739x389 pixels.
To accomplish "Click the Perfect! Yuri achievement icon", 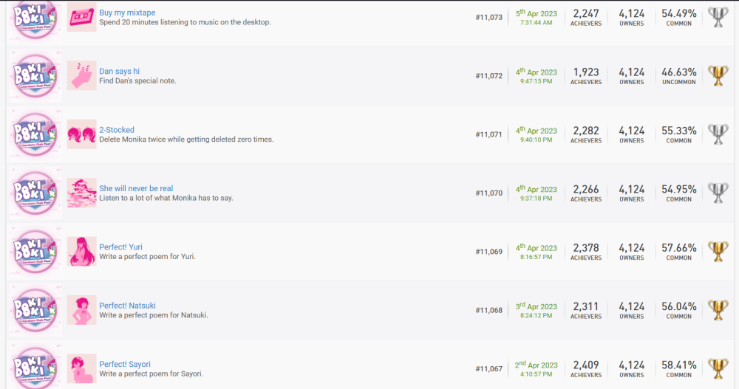I will (81, 251).
